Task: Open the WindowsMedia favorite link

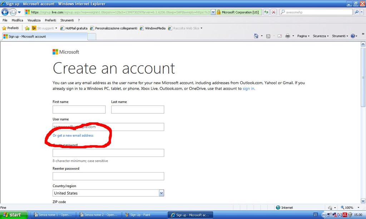Action: click(153, 28)
